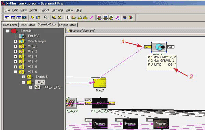Expand the English_6 node

23,77
